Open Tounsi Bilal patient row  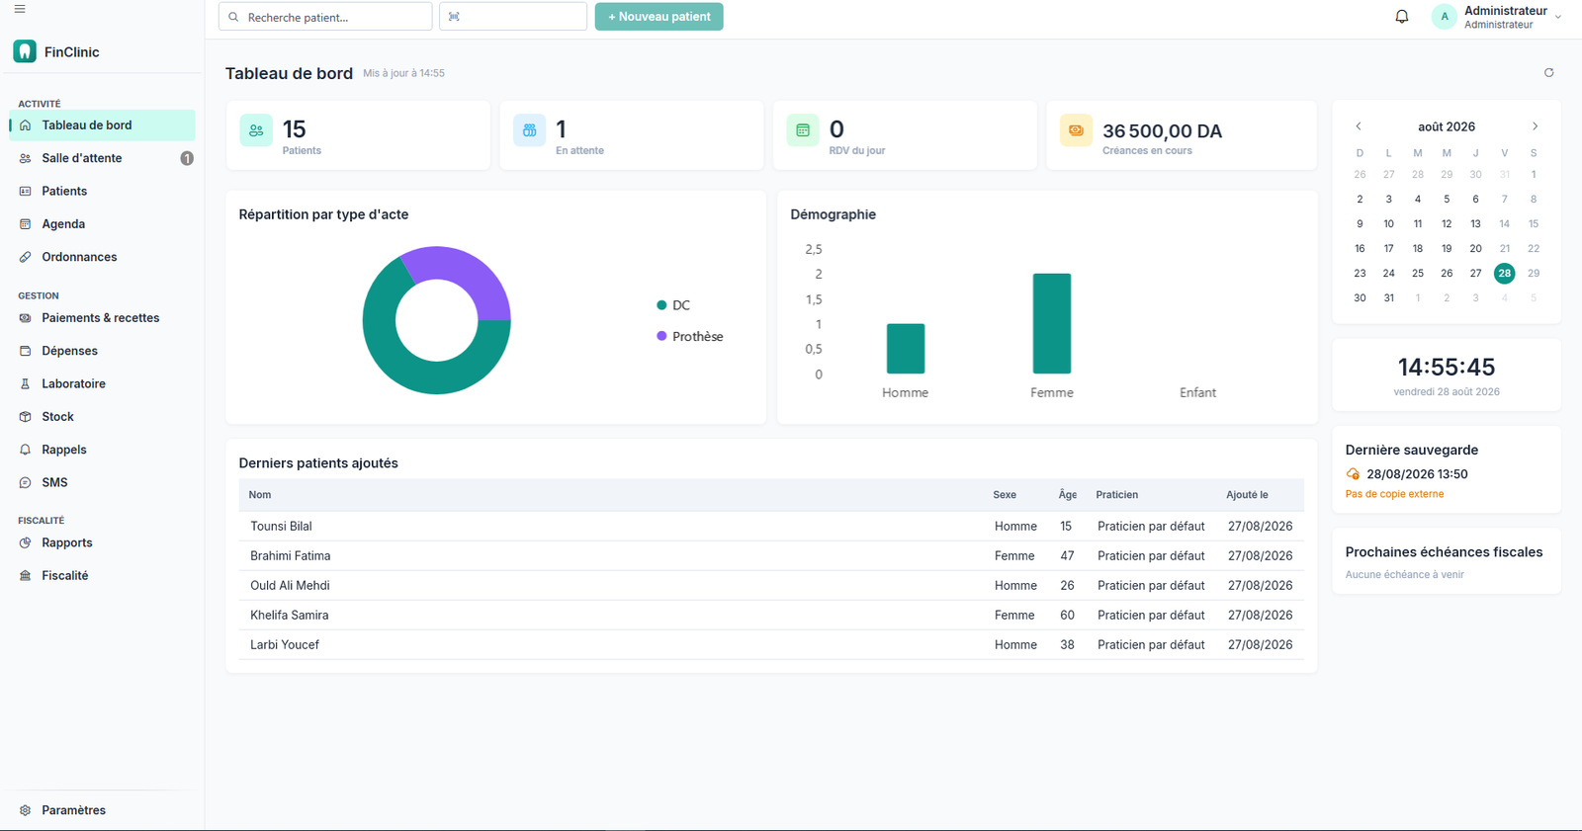(771, 527)
